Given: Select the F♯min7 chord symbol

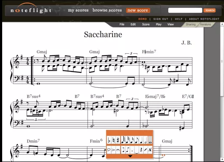Looking at the screenshot, I should coord(149,52).
